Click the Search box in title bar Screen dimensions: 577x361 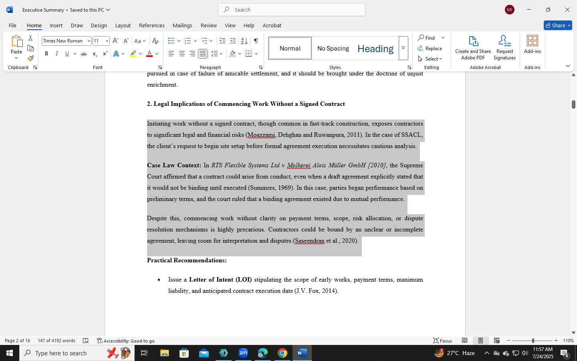point(292,10)
